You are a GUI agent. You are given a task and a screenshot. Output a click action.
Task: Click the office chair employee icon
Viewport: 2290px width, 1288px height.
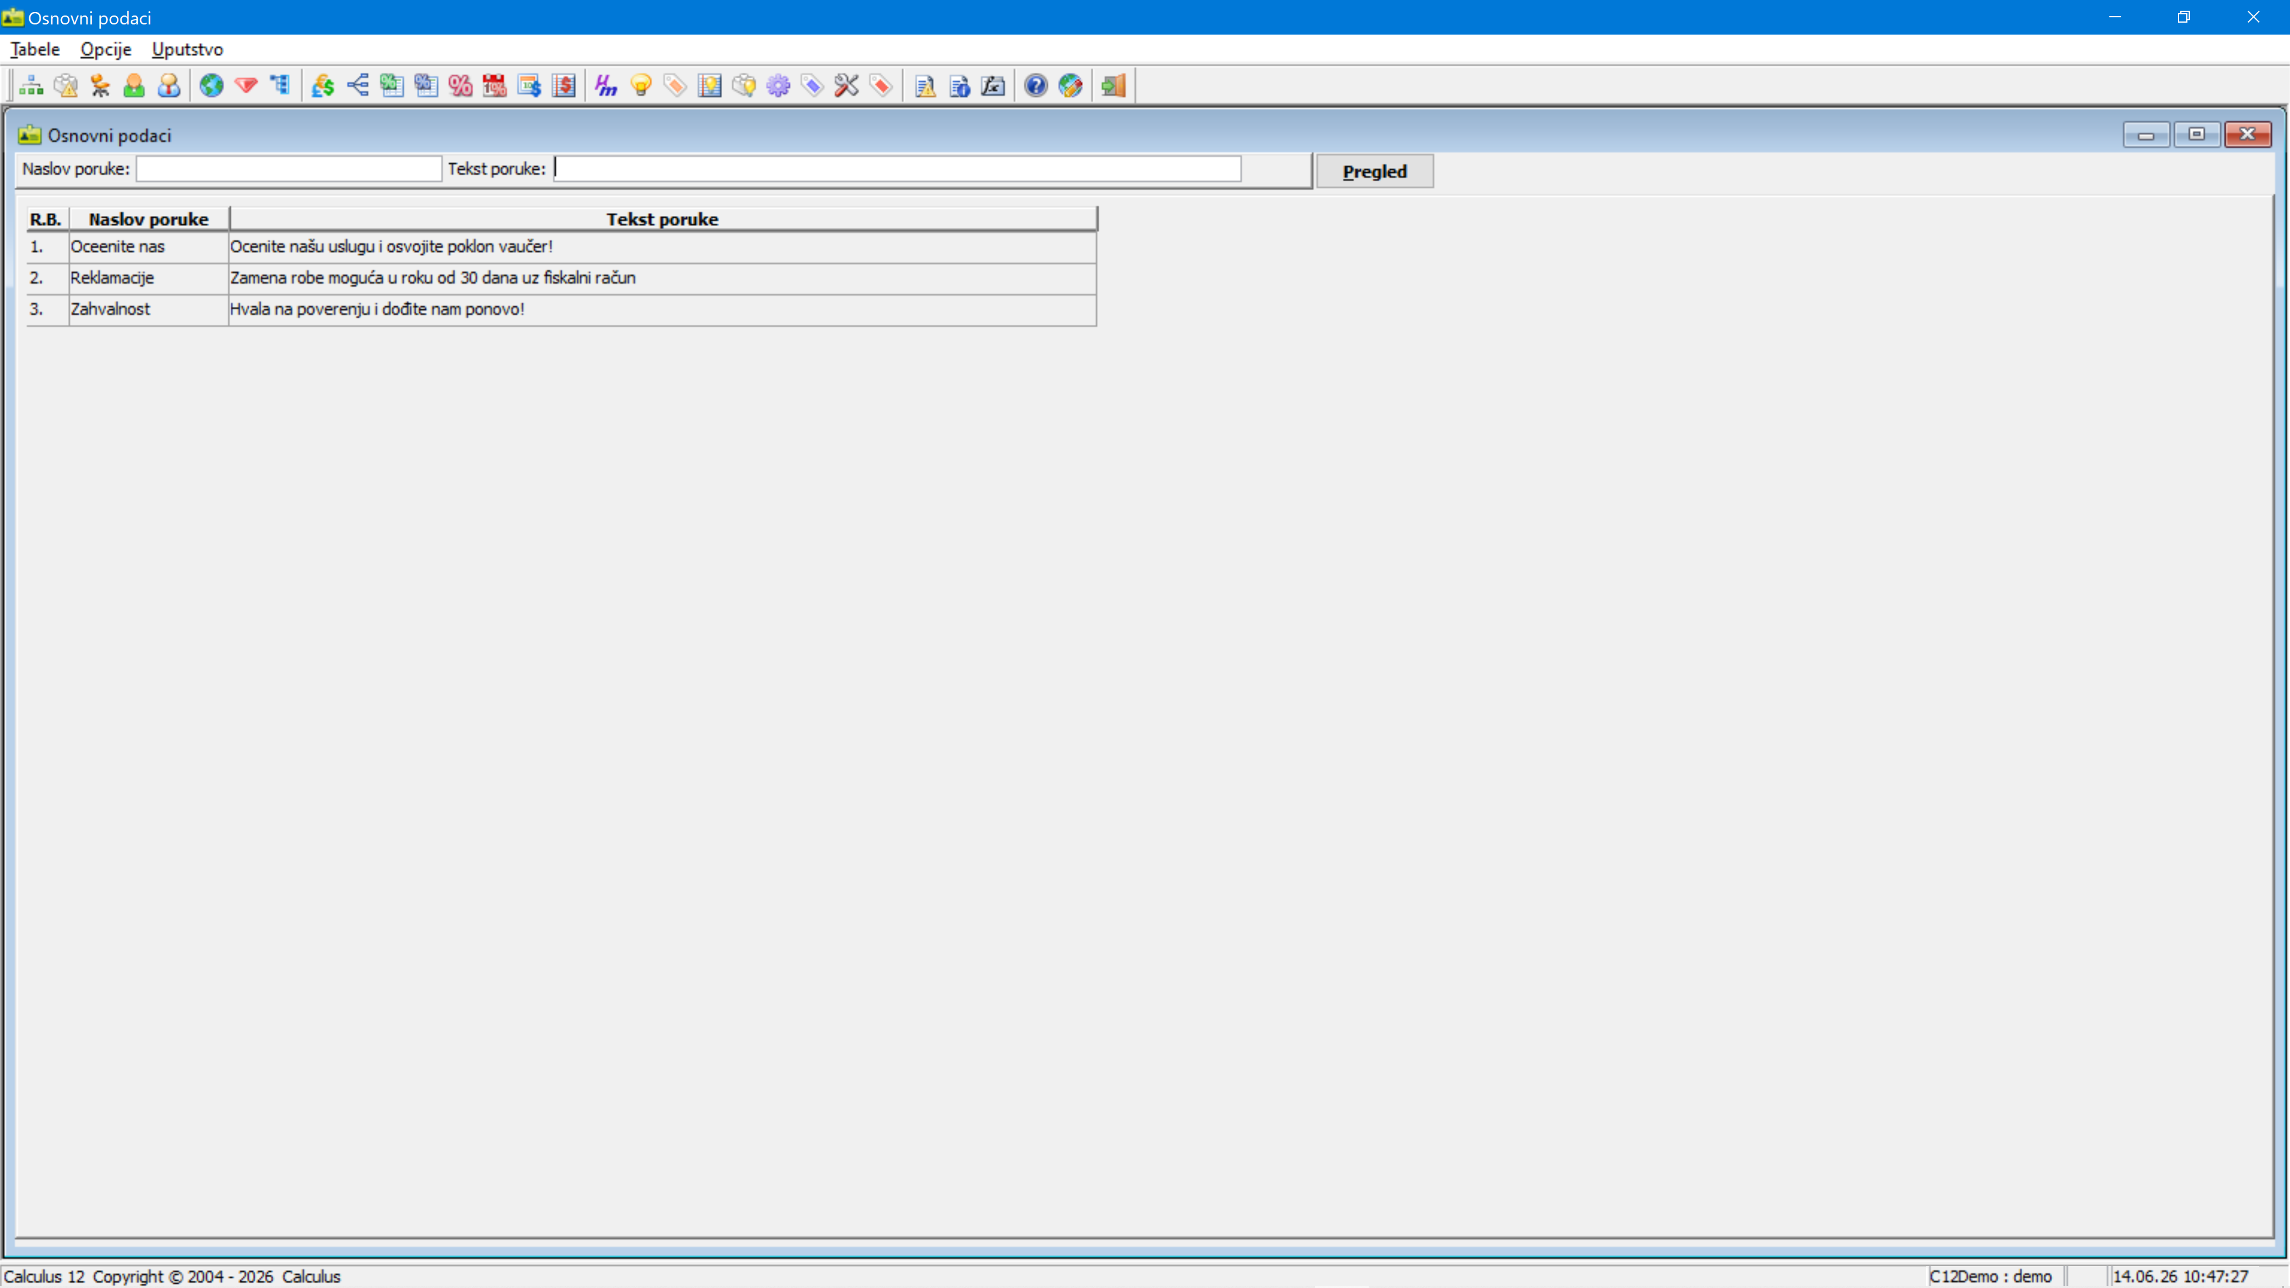(x=100, y=85)
